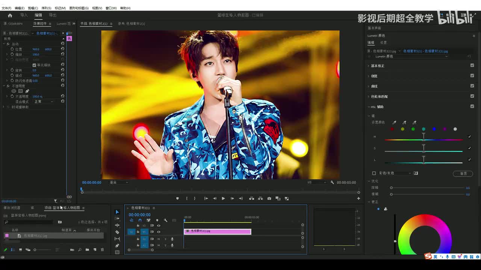Click the first eyedropper next to 设置颜色
The width and height of the screenshot is (481, 270).
pyautogui.click(x=394, y=123)
